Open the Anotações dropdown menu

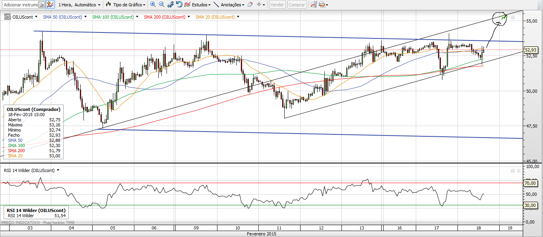(233, 5)
